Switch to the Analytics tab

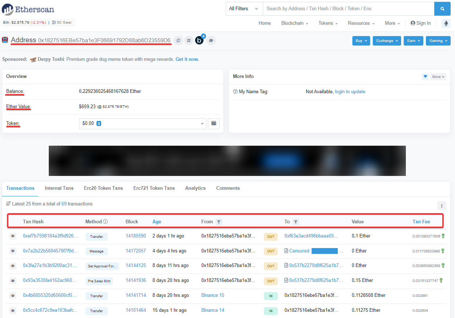click(195, 188)
